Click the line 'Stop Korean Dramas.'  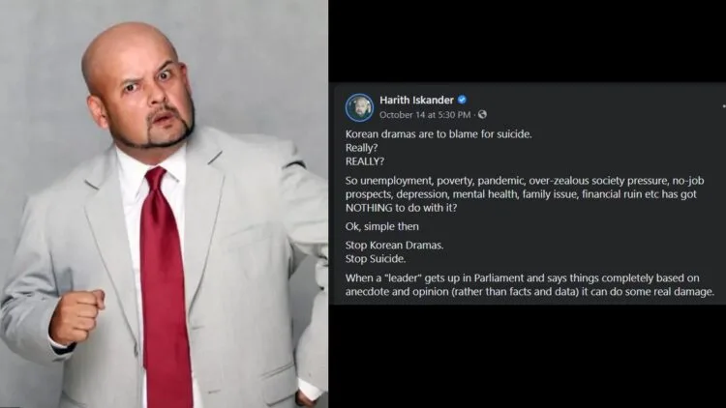(395, 246)
